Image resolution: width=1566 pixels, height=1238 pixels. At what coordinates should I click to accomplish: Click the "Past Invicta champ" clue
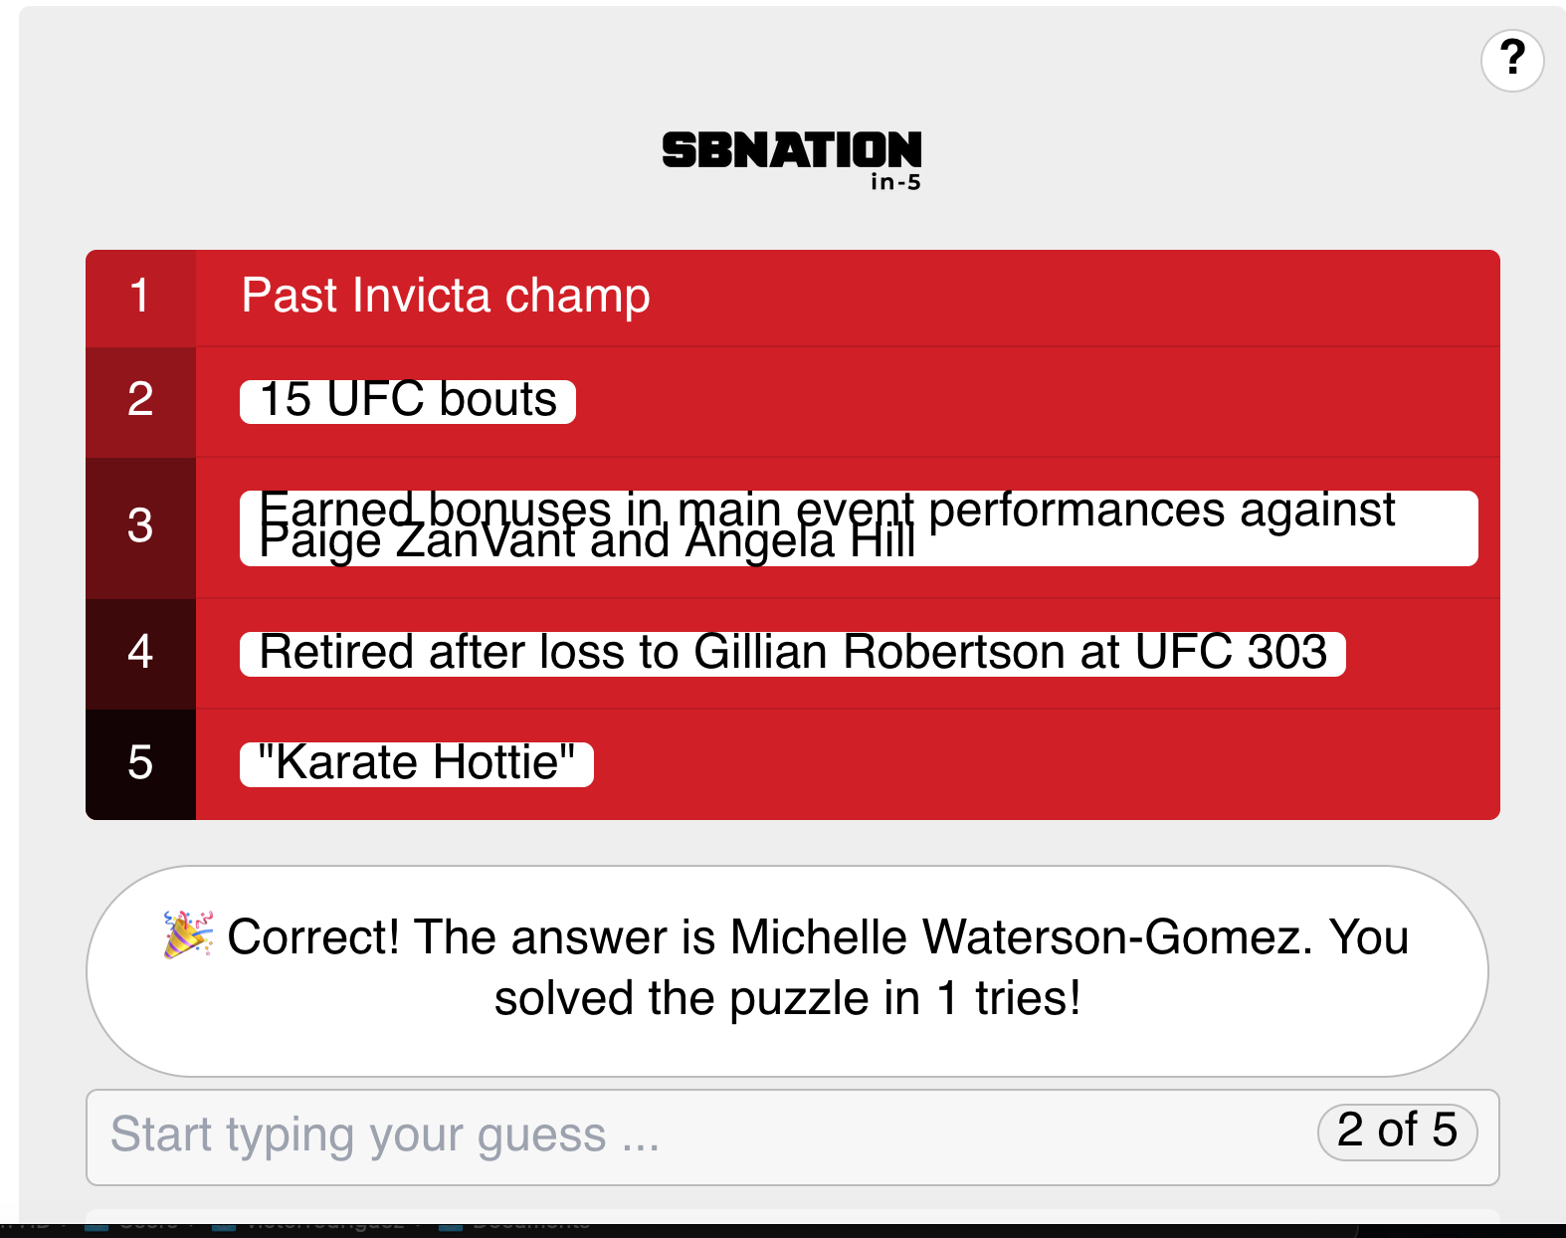(446, 297)
